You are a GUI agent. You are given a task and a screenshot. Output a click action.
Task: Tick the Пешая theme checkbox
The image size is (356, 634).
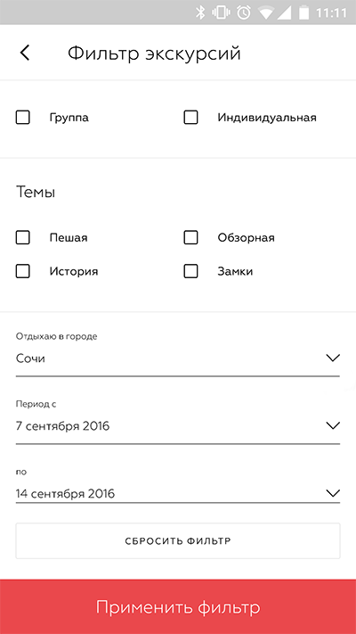pyautogui.click(x=22, y=237)
